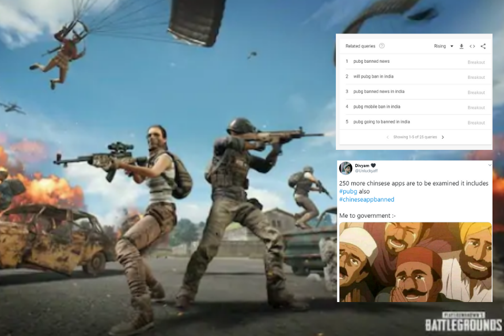Click the #pubg hashtag in the tweet

point(348,191)
